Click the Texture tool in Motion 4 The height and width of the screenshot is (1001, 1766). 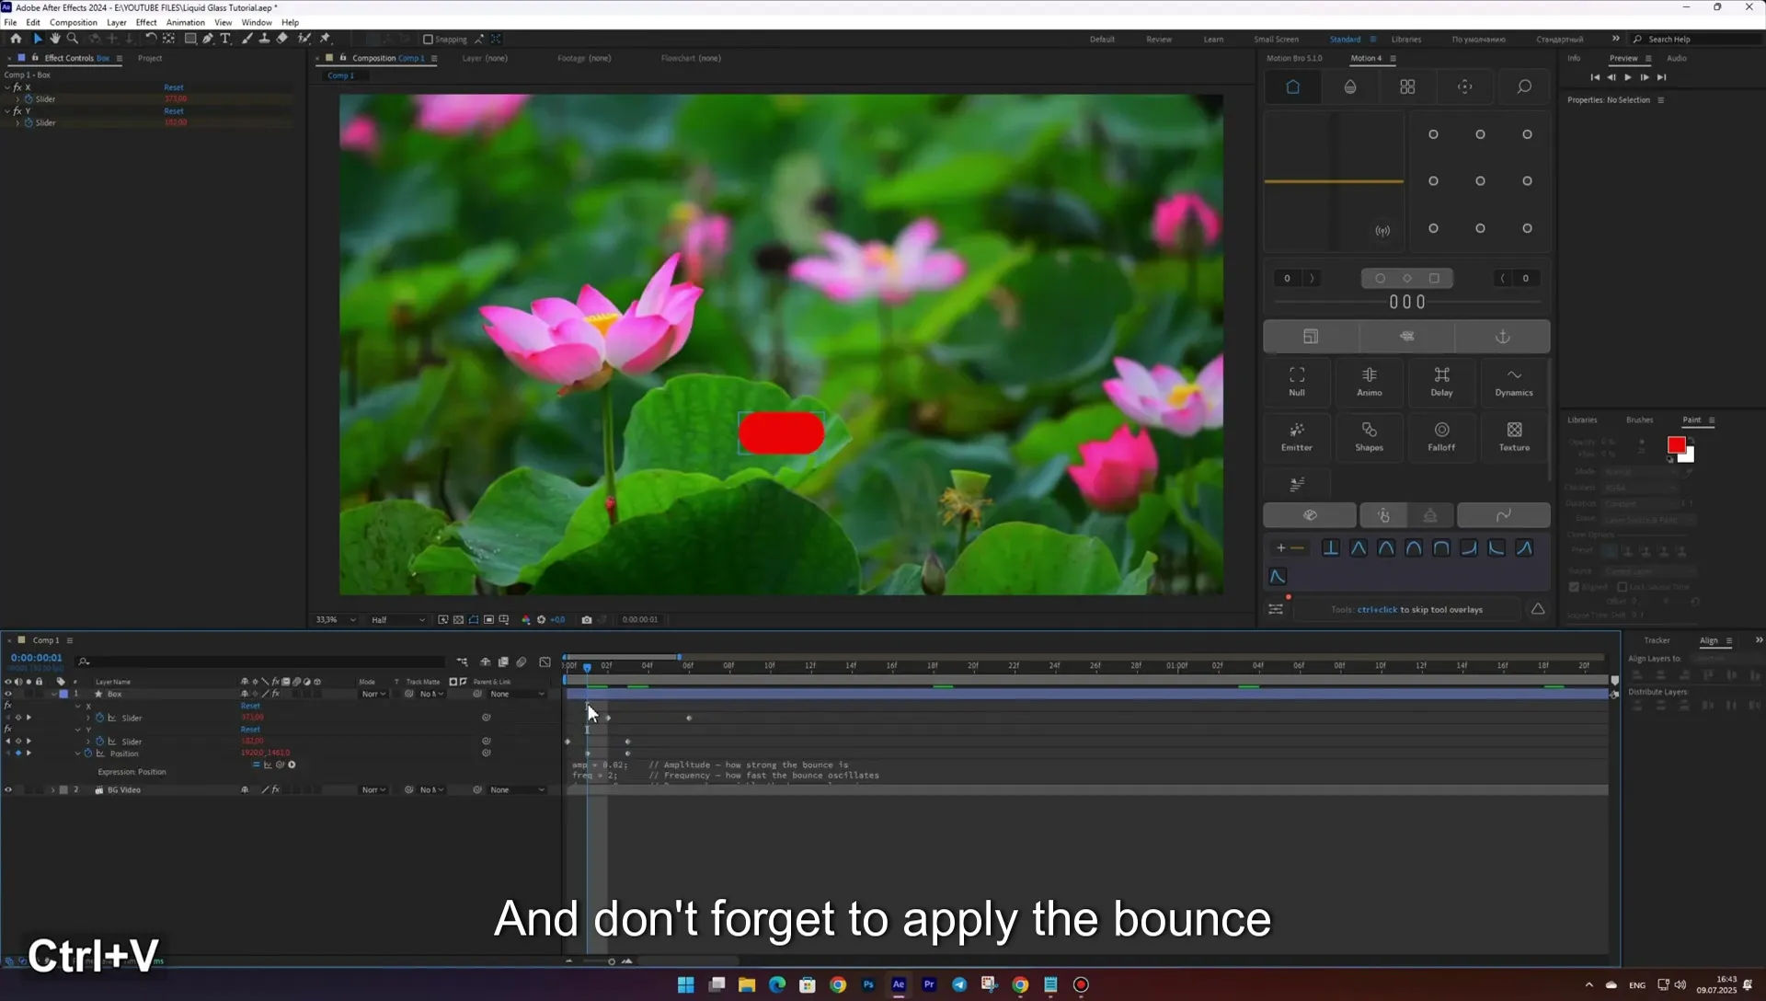[x=1514, y=436]
